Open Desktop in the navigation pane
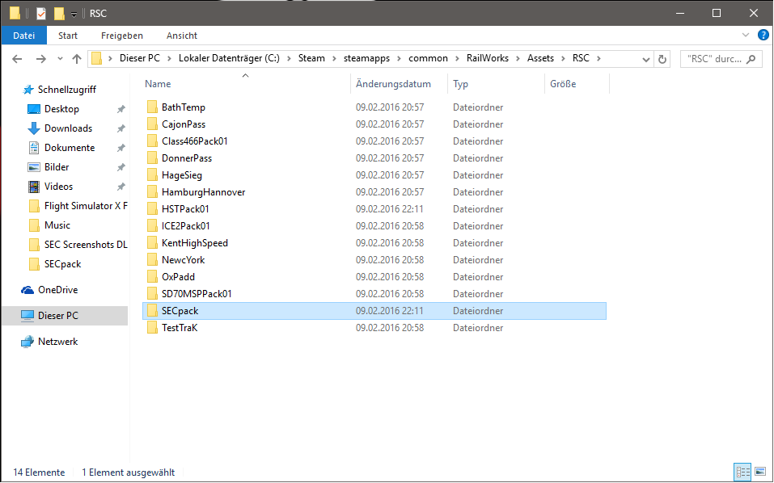The height and width of the screenshot is (483, 774). (x=61, y=109)
